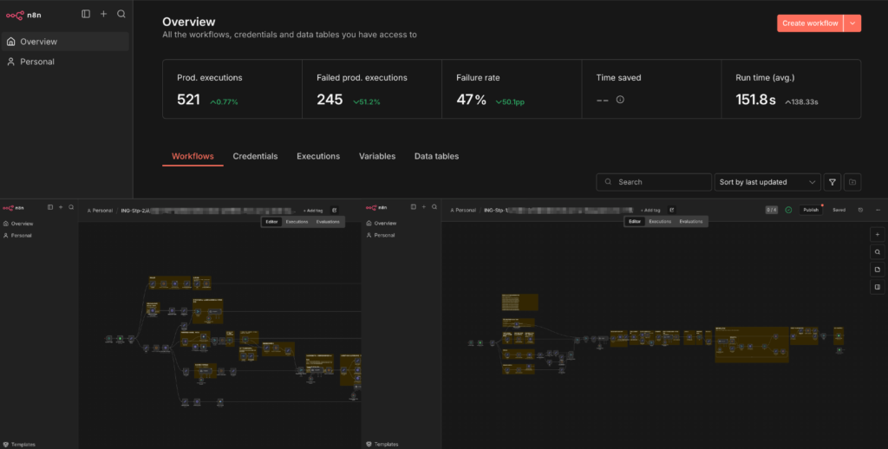
Task: Open the Sort by last updated dropdown
Action: click(768, 182)
